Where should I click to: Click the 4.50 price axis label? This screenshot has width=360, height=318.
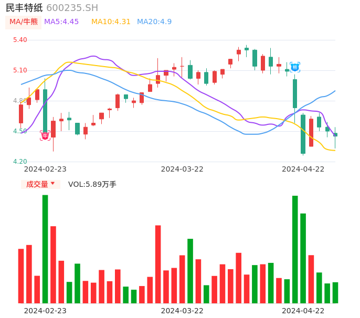point(20,131)
